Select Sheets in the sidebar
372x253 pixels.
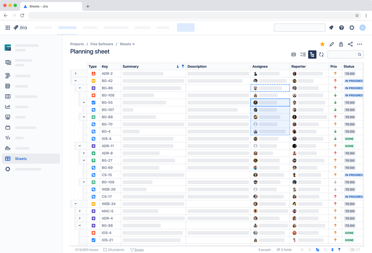pyautogui.click(x=31, y=158)
